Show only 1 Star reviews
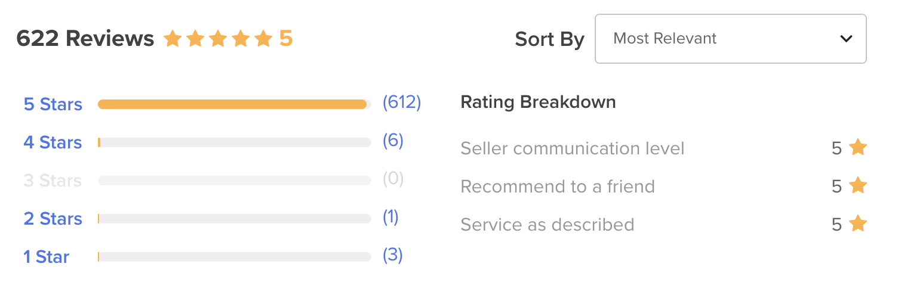Viewport: 898px width, 292px height. (46, 257)
